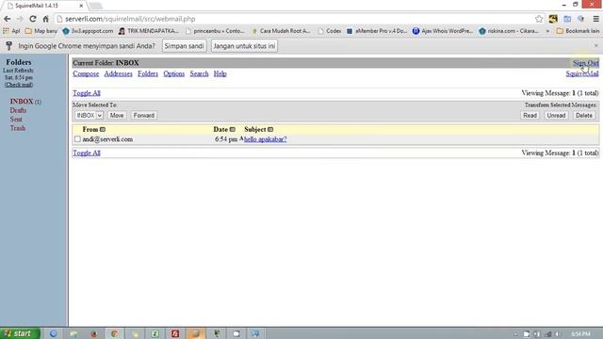Screen dimensions: 603x339
Task: Open the Folders menu link
Action: 148,73
